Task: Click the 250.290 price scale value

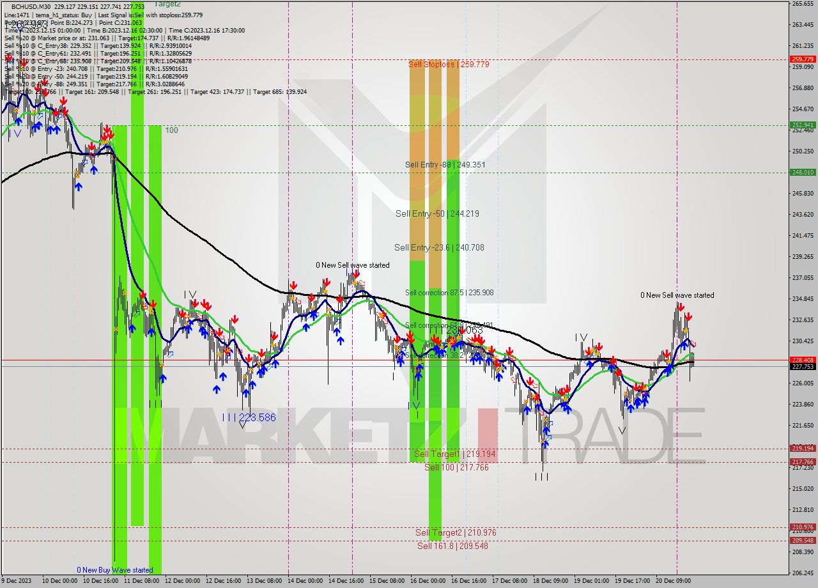Action: 803,151
